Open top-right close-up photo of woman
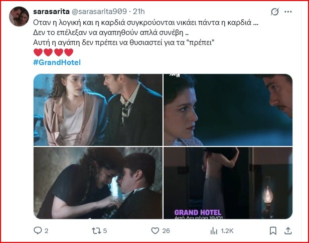The height and width of the screenshot is (243, 309). coord(228,110)
